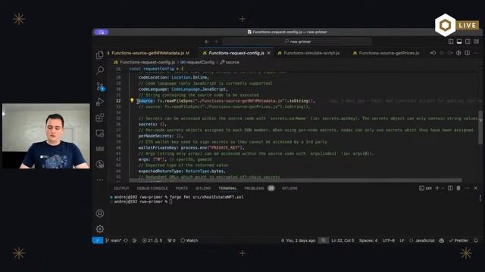Open the Source Control view
The height and width of the screenshot is (272, 485).
(x=100, y=86)
